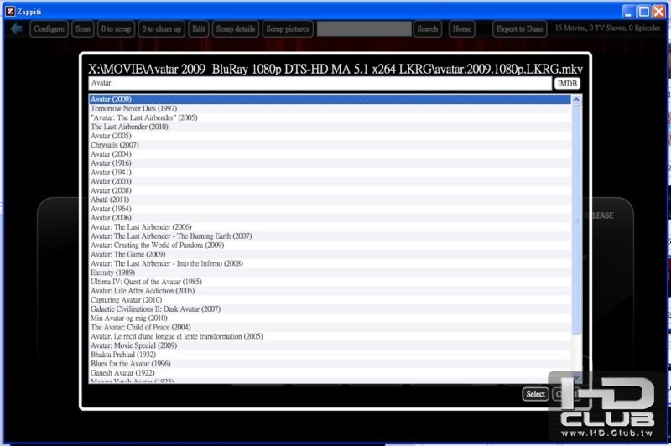Select 'Avatar: Life After Addiction (2005)'
Viewport: 671px width, 446px height.
click(x=330, y=291)
